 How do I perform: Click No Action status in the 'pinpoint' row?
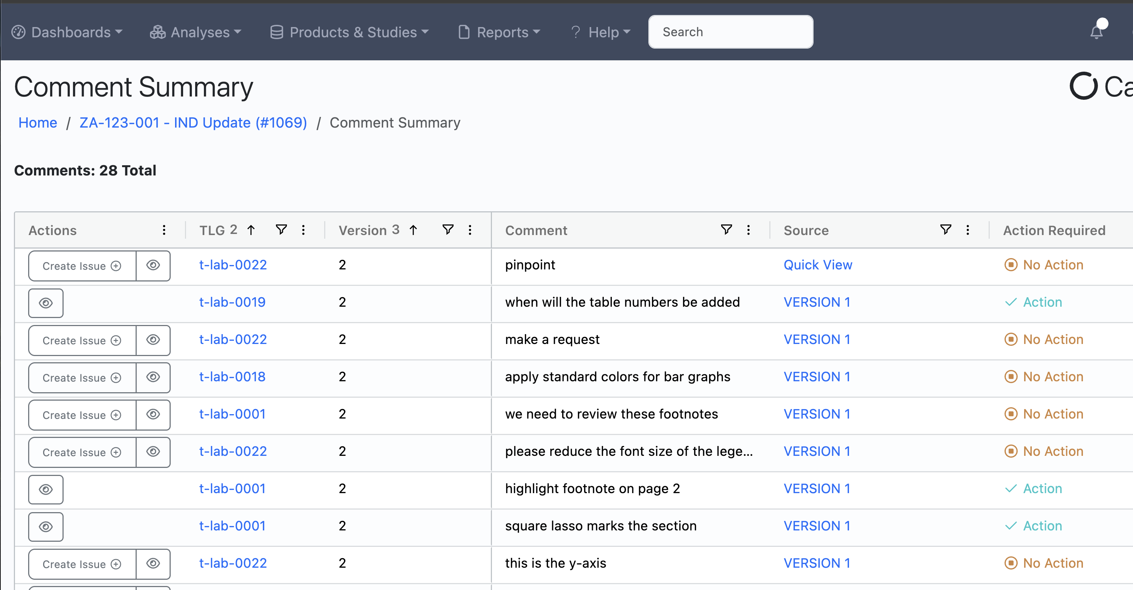coord(1044,265)
